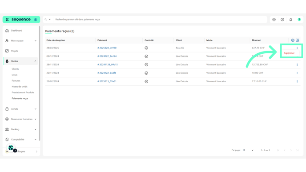Click the Mode column header
Image resolution: width=306 pixels, height=172 pixels.
click(209, 40)
